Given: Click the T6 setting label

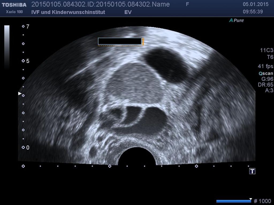Looking at the screenshot, I should point(270,57).
